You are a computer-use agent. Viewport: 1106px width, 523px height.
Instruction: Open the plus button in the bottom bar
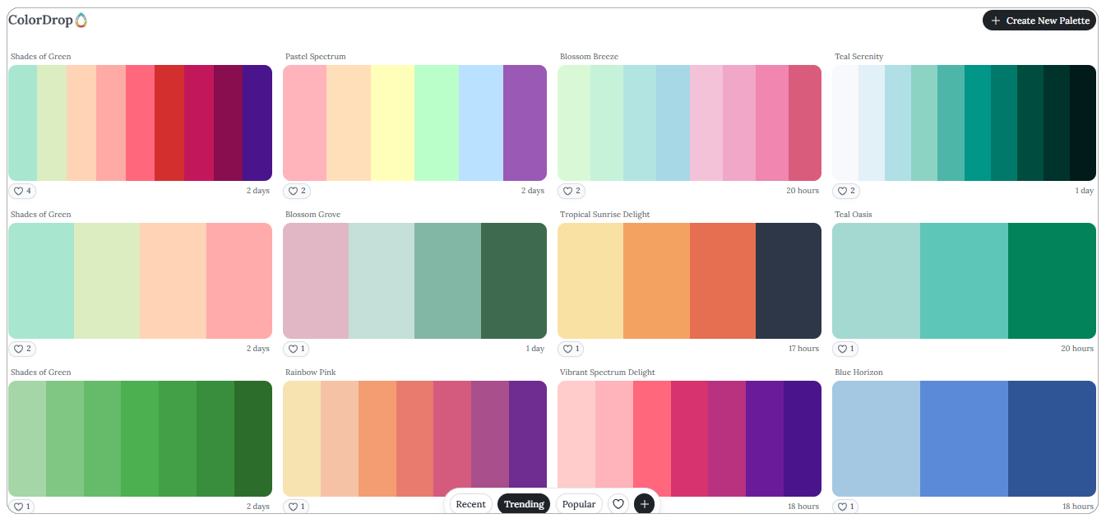644,503
